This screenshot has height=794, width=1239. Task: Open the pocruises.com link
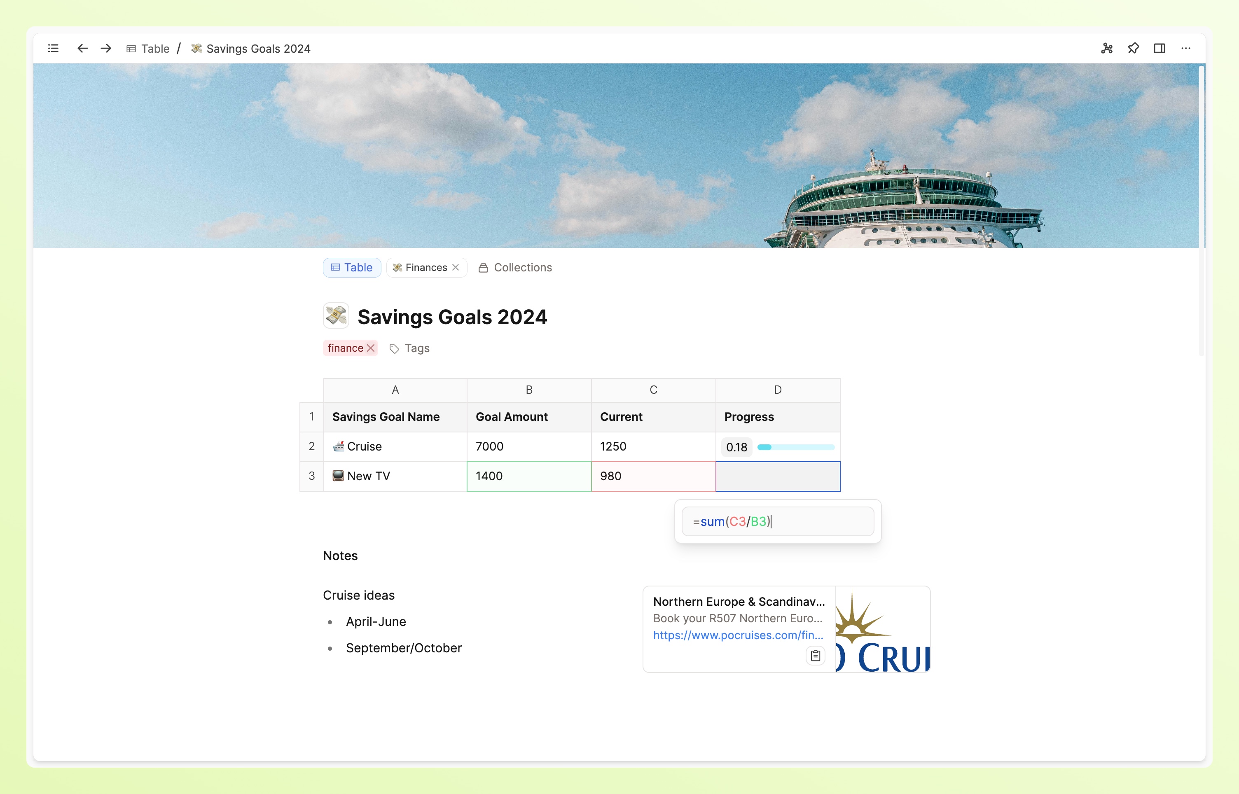click(737, 635)
